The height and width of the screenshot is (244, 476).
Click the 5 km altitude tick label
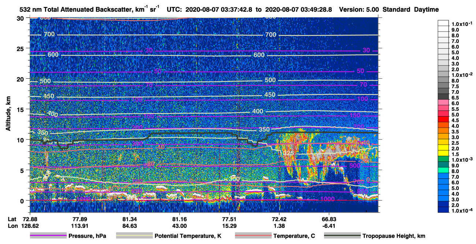pos(23,170)
